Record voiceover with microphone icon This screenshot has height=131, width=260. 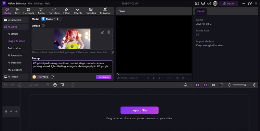(186, 85)
